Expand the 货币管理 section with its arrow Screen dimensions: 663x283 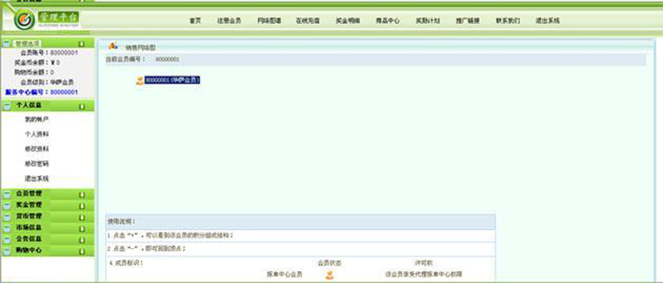(x=81, y=217)
